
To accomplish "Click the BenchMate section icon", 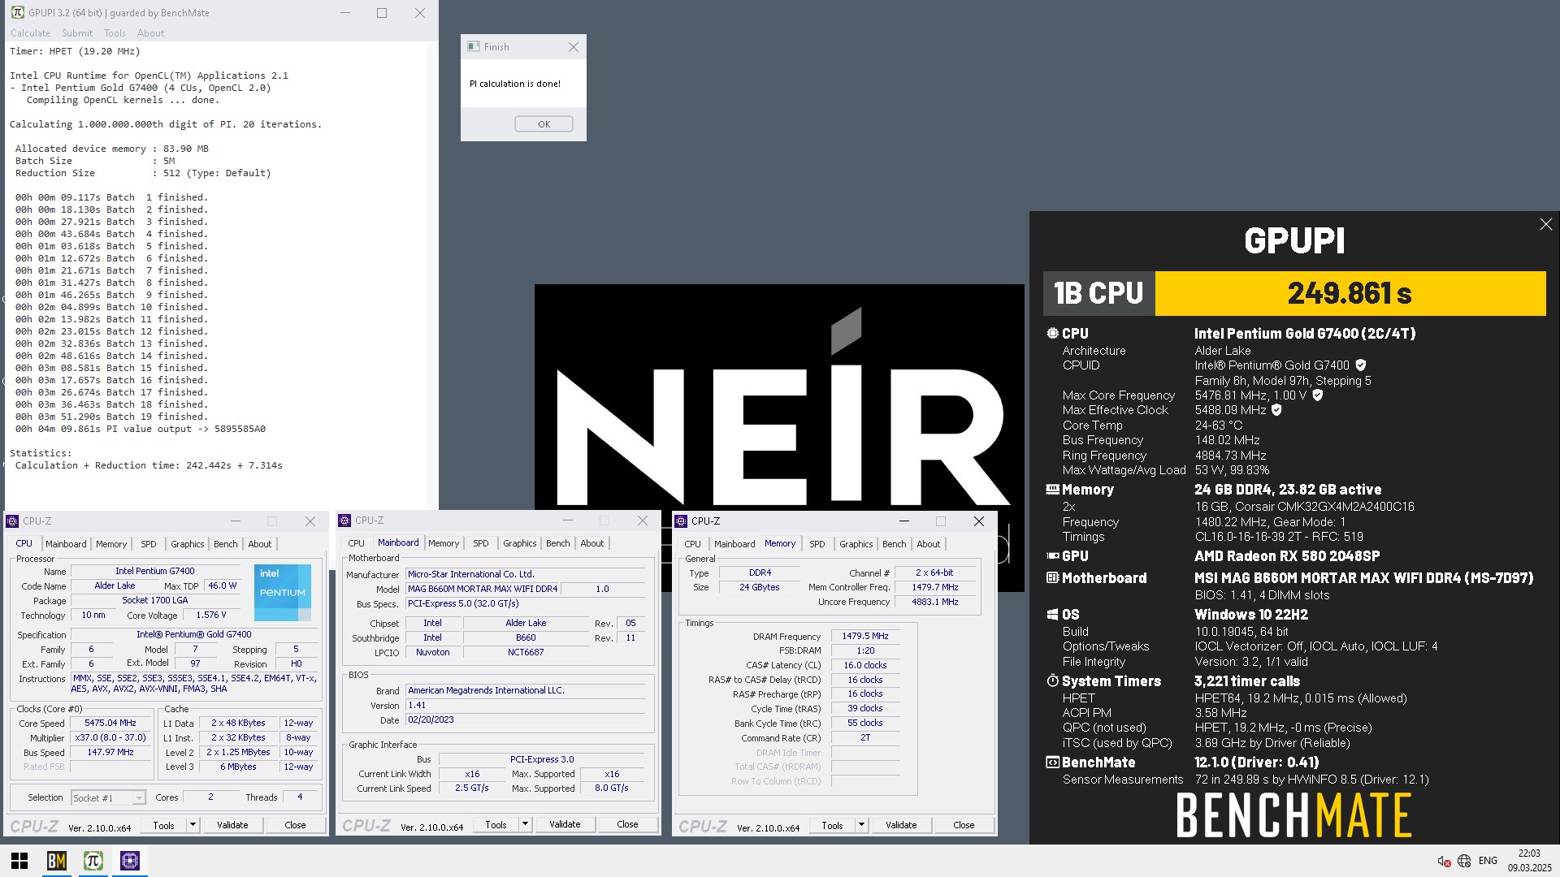I will [x=1052, y=763].
